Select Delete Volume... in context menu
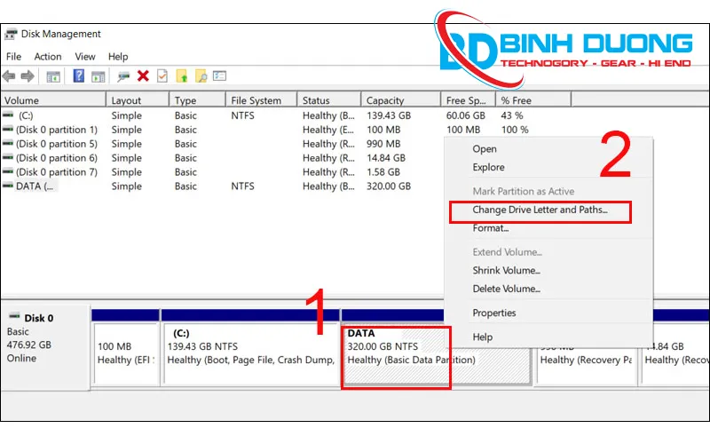The width and height of the screenshot is (710, 444). pos(507,289)
